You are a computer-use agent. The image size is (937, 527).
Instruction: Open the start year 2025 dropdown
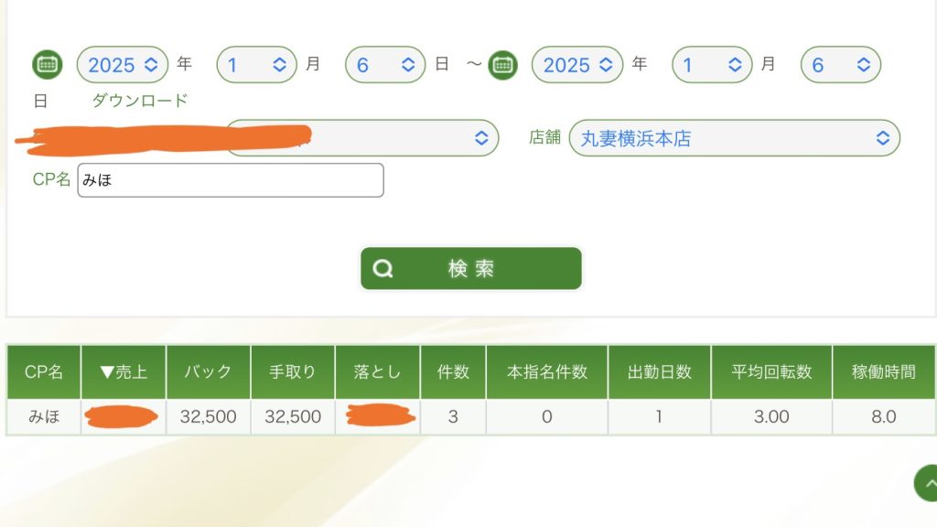pyautogui.click(x=123, y=65)
